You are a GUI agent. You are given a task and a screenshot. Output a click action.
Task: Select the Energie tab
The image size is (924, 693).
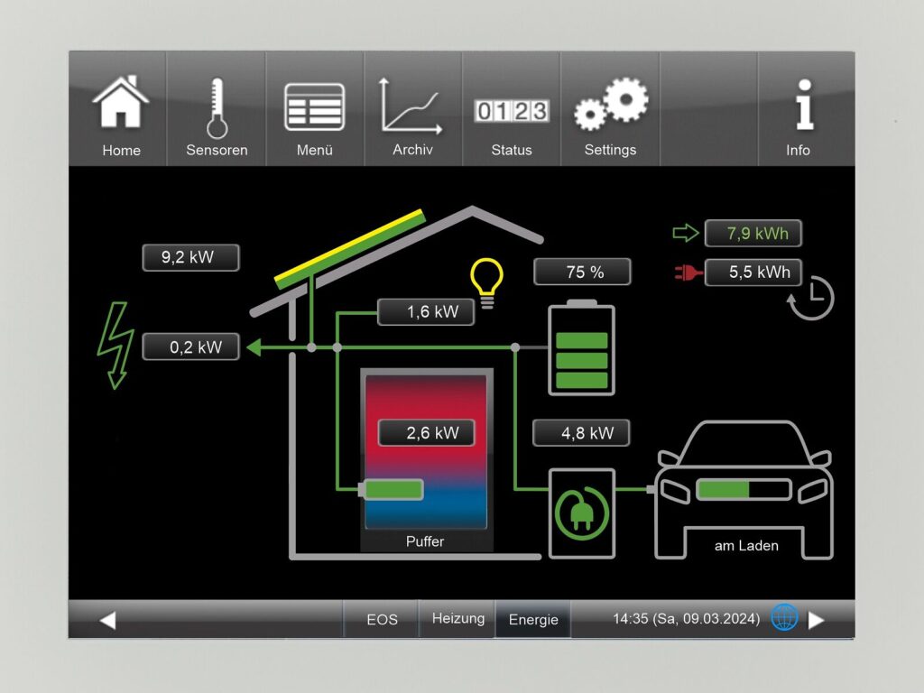(x=532, y=619)
